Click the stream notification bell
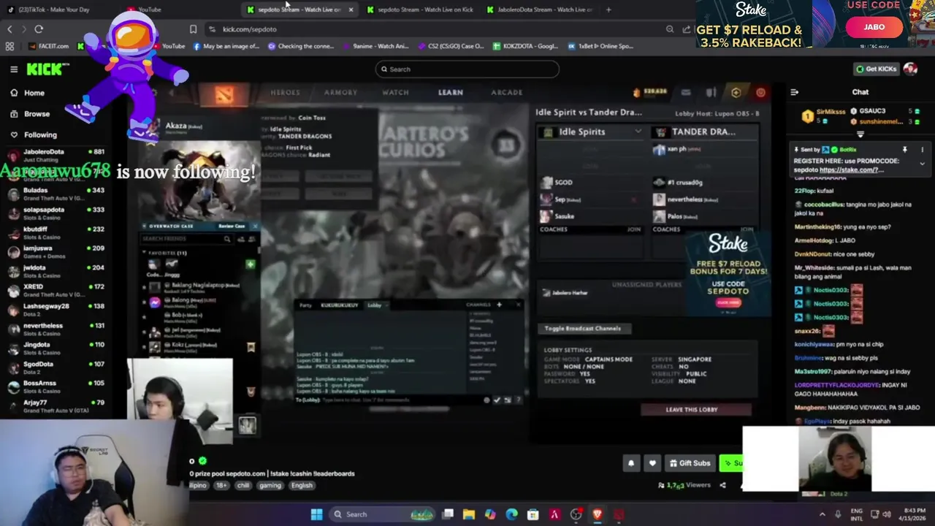Image resolution: width=935 pixels, height=526 pixels. tap(631, 463)
